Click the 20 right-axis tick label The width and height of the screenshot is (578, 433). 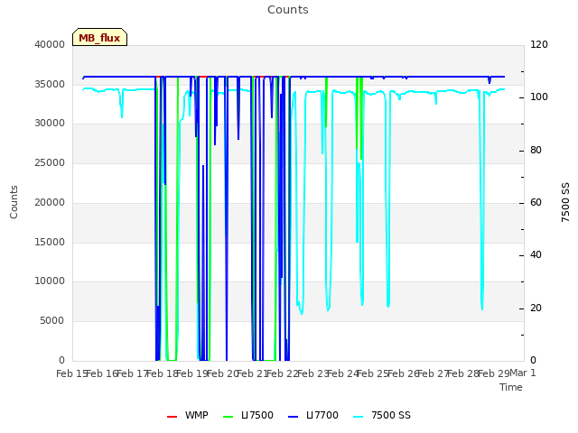536,308
